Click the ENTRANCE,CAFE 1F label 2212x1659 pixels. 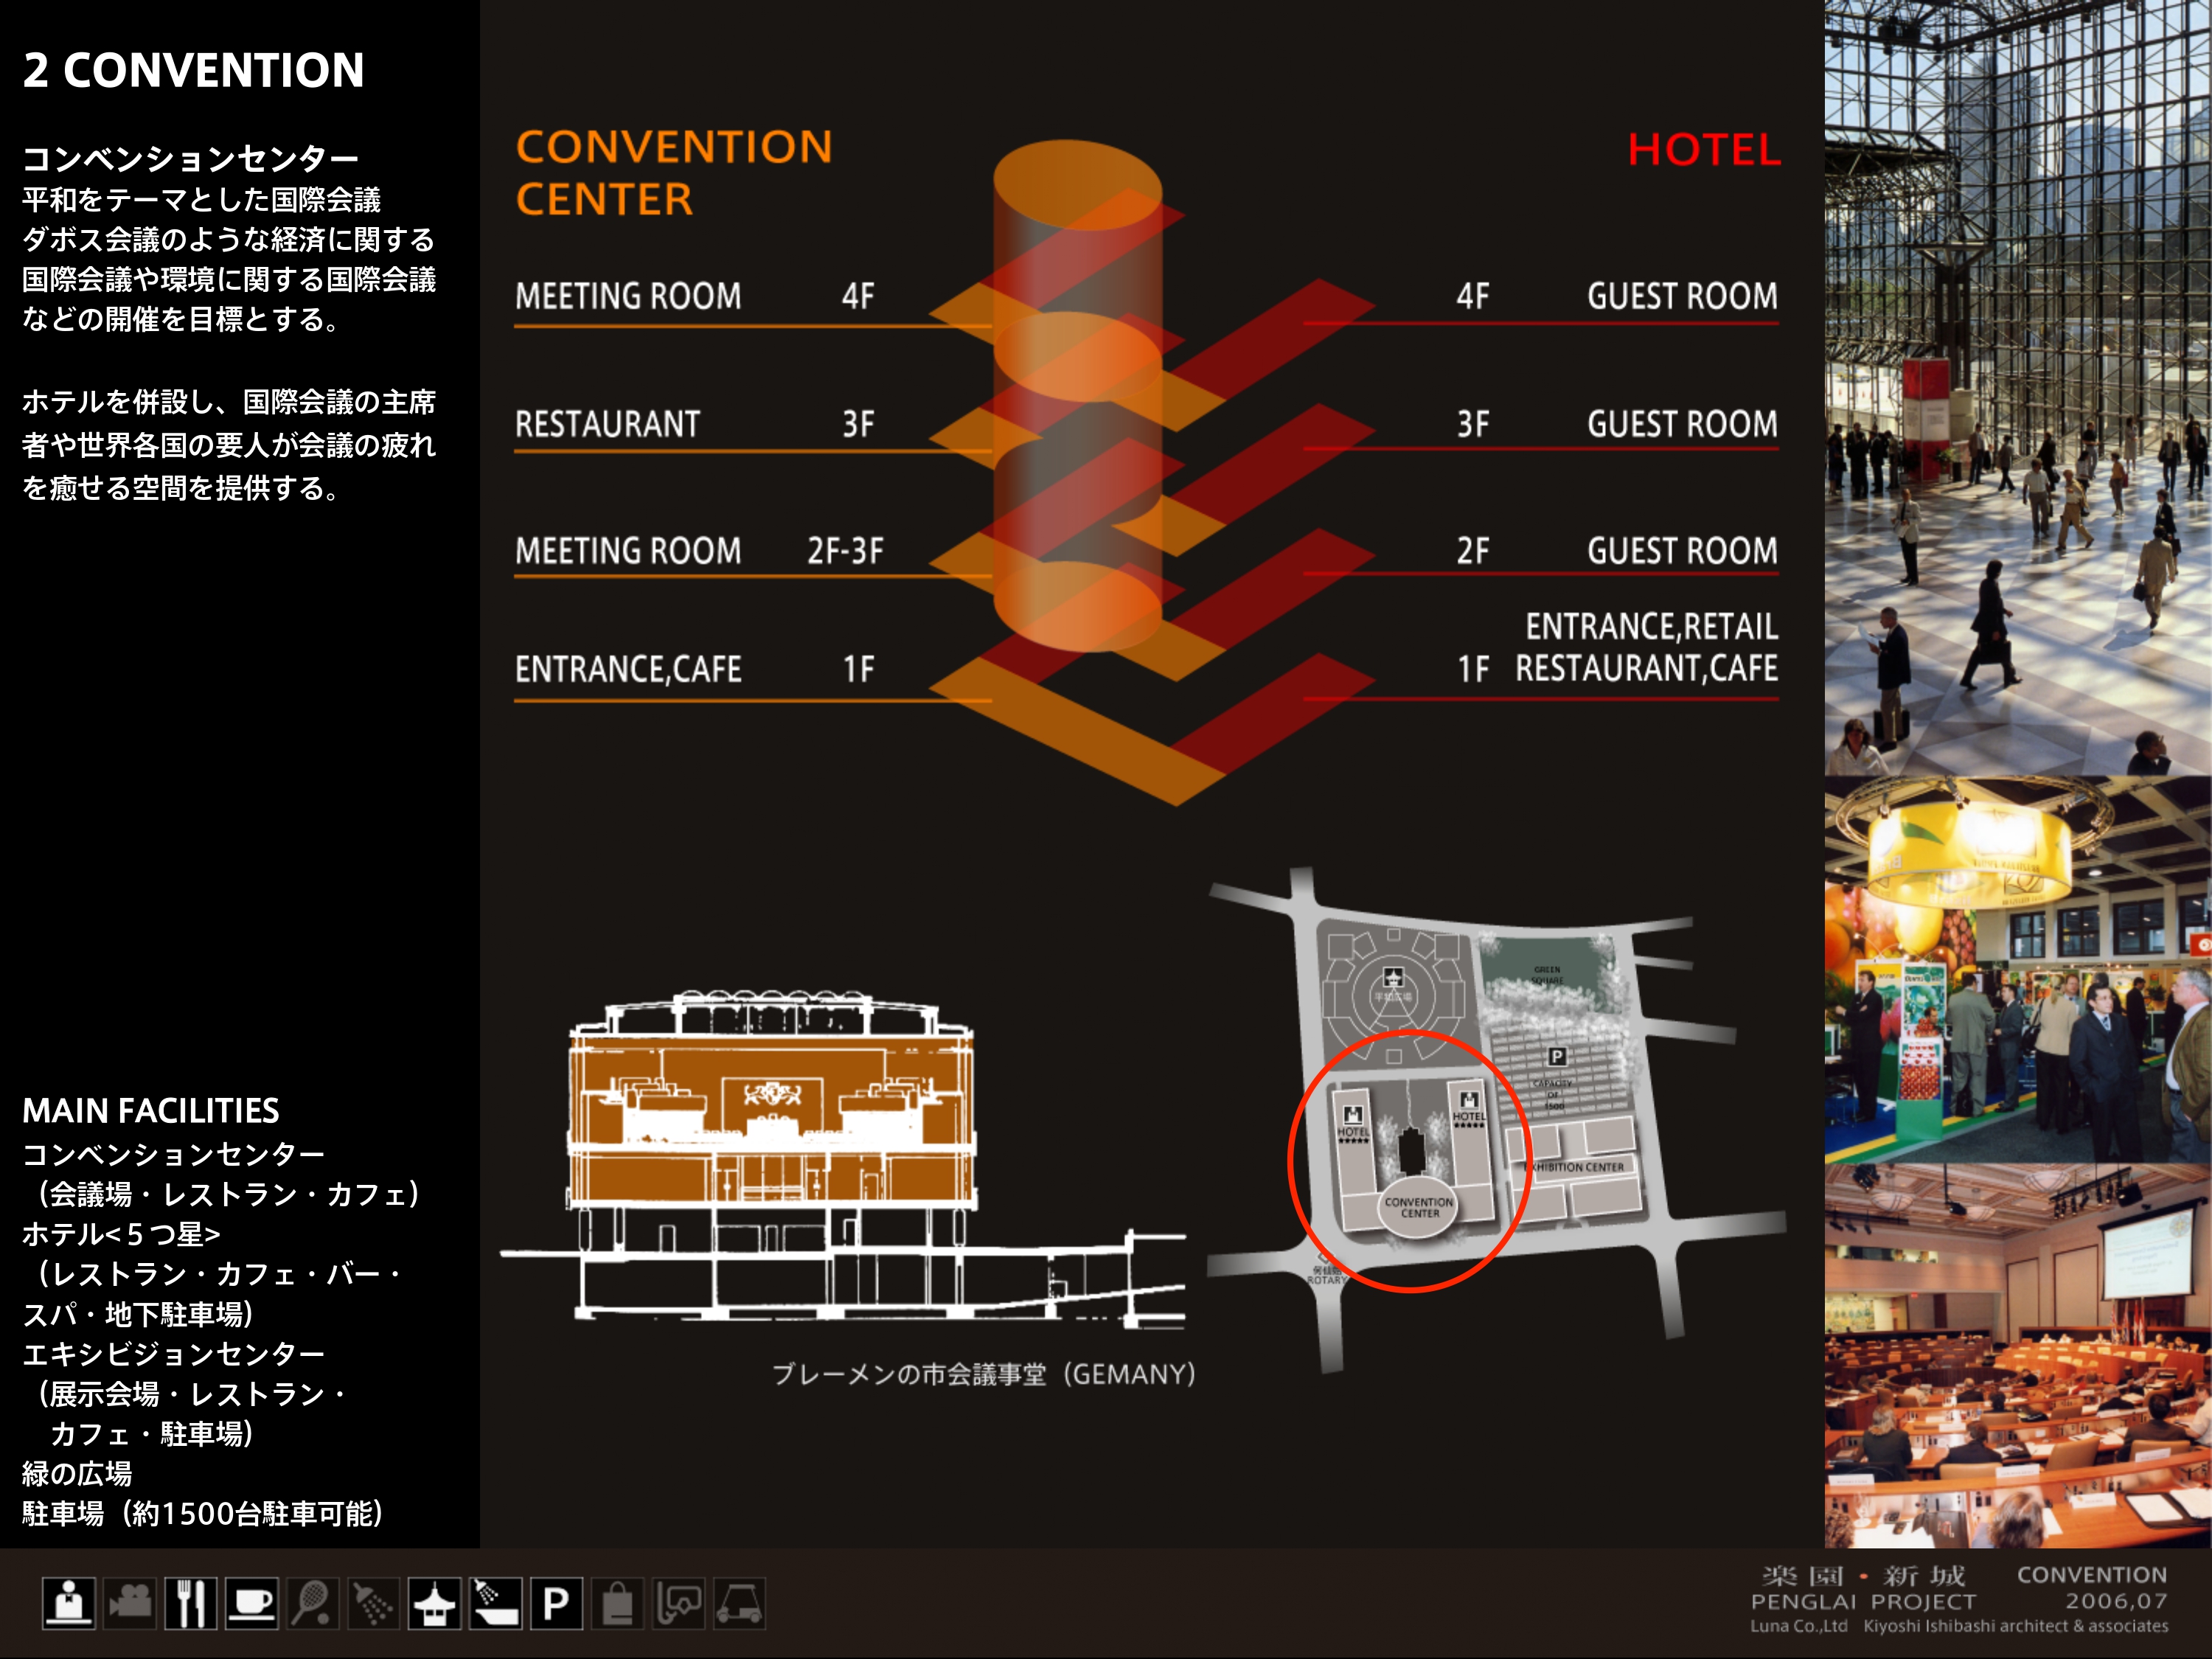coord(696,669)
